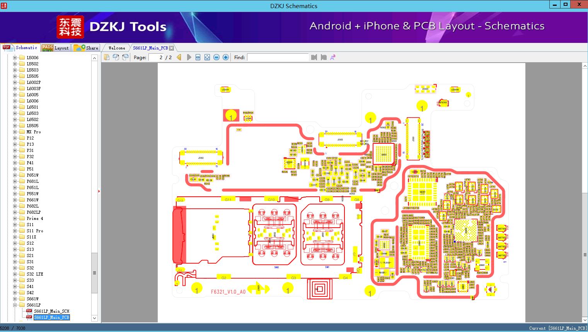
Task: Open the Share tab
Action: [x=86, y=48]
